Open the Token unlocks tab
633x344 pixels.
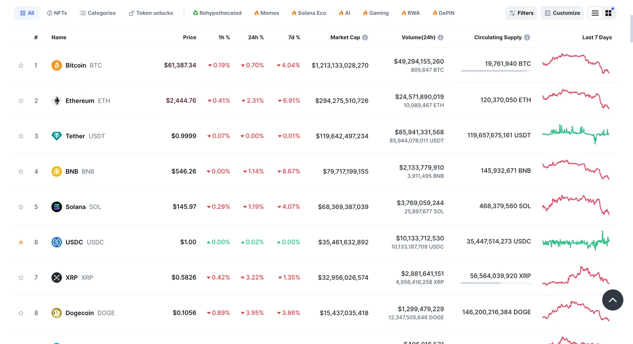pos(151,13)
